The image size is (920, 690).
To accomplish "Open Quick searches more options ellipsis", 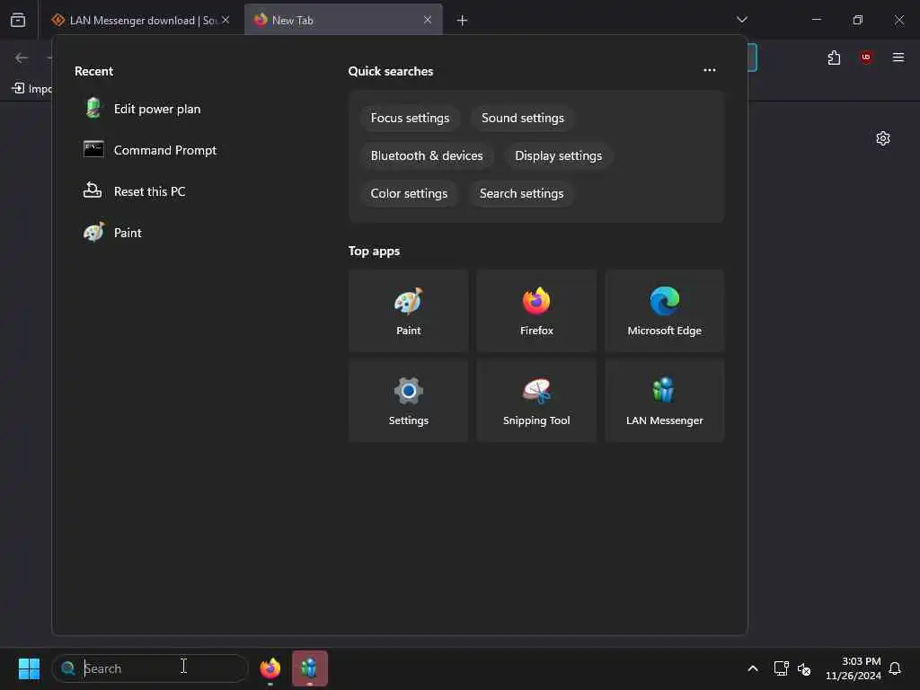I will pyautogui.click(x=710, y=70).
